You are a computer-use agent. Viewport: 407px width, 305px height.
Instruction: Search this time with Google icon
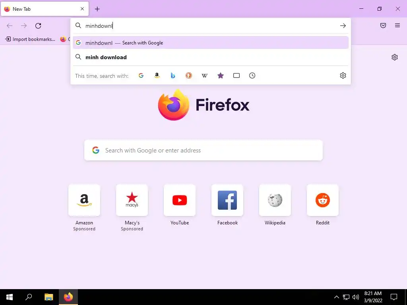(x=141, y=75)
